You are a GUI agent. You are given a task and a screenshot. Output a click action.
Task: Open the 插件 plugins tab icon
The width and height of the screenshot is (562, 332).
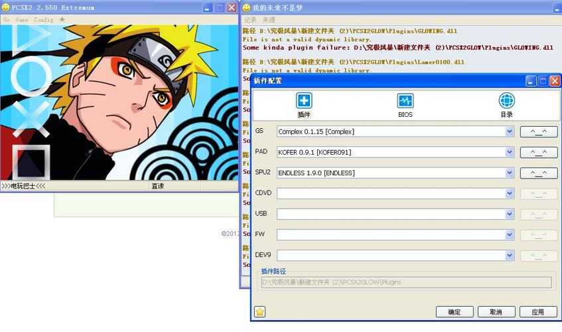click(x=304, y=100)
